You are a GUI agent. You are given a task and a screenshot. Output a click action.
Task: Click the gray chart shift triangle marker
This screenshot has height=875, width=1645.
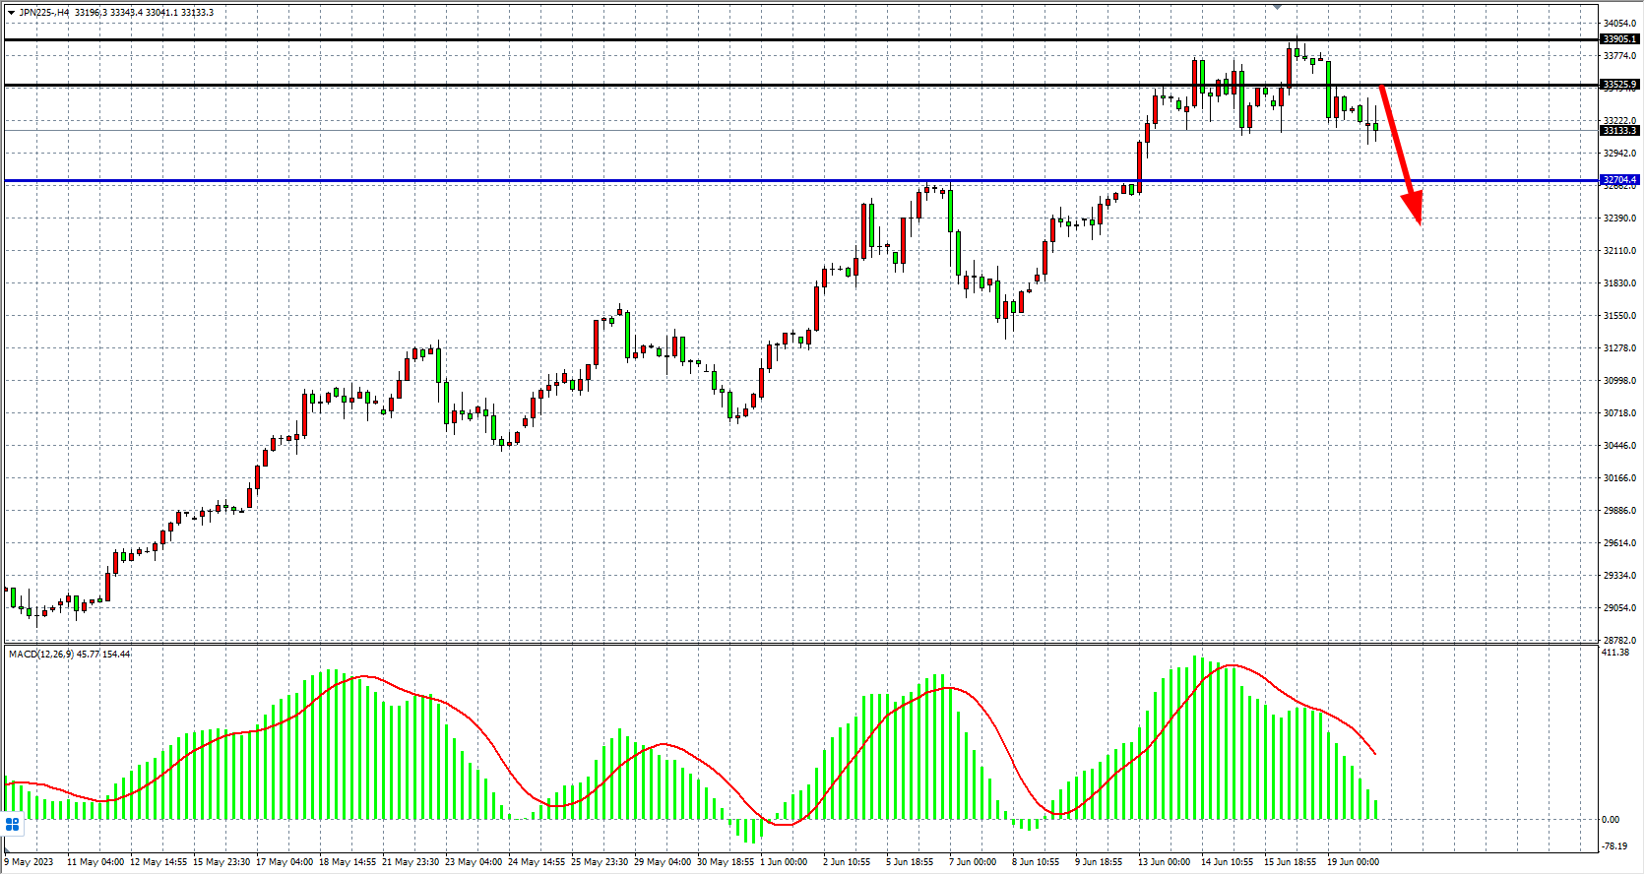(1277, 7)
